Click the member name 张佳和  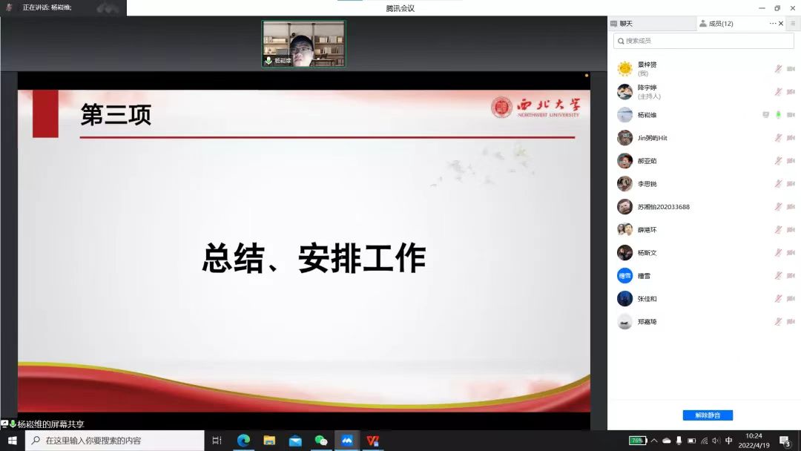647,299
